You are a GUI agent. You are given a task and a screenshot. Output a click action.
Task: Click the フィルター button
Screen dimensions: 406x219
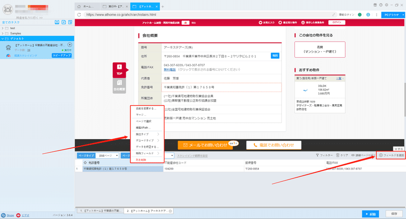coord(324,155)
